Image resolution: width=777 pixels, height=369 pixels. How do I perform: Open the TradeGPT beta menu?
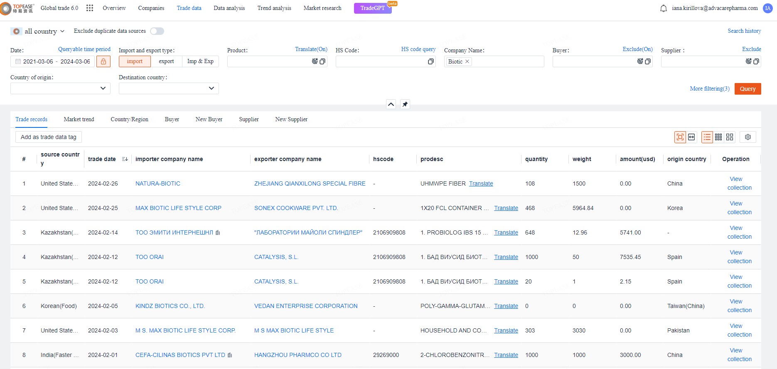pos(373,8)
